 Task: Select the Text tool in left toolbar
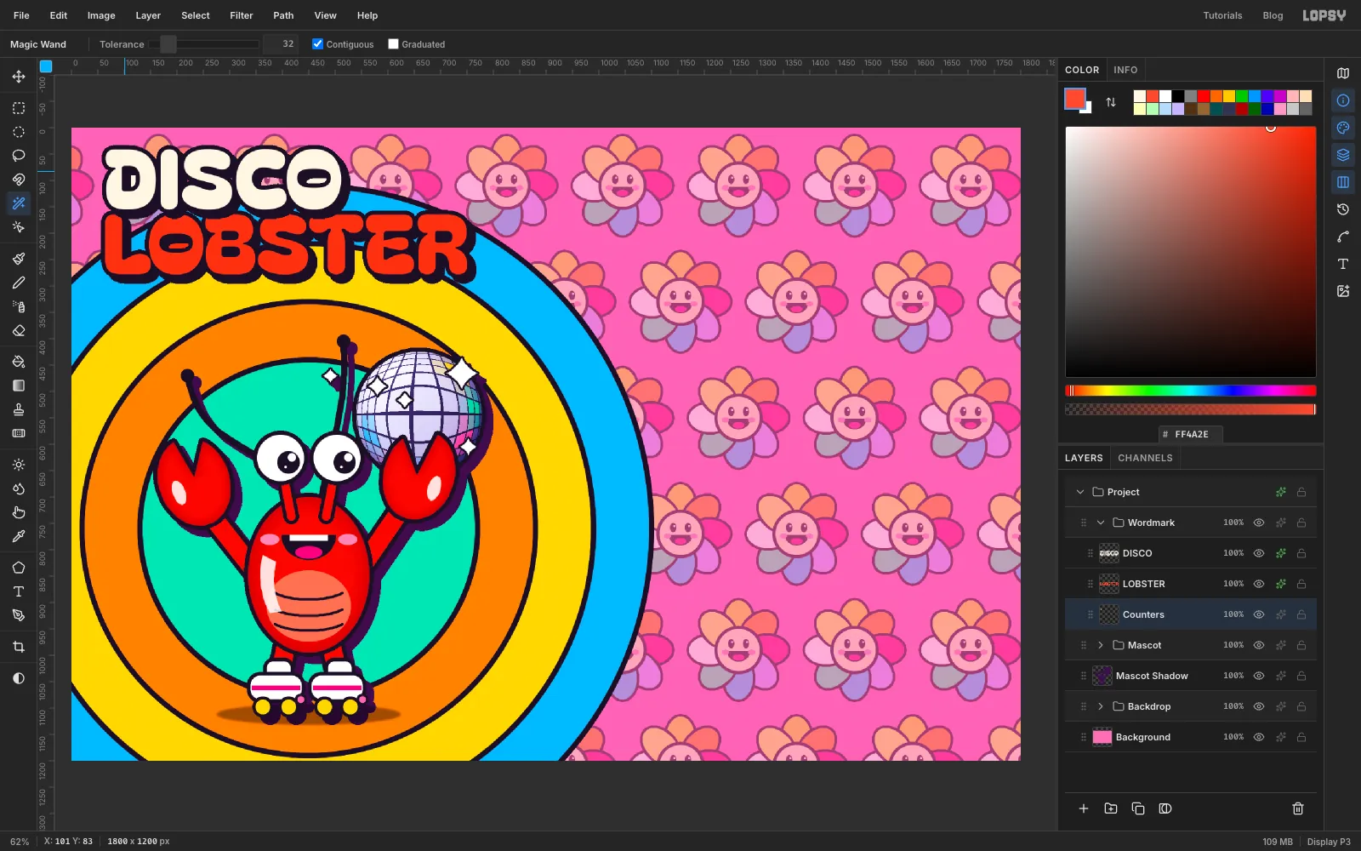click(19, 591)
